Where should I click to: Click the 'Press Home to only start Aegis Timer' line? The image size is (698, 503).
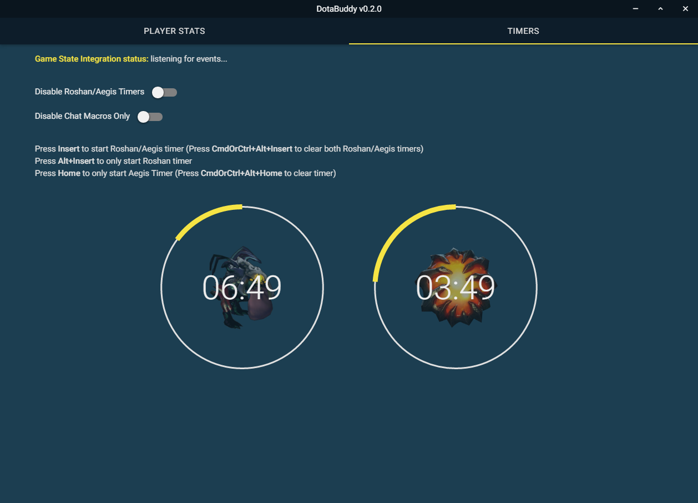(185, 173)
